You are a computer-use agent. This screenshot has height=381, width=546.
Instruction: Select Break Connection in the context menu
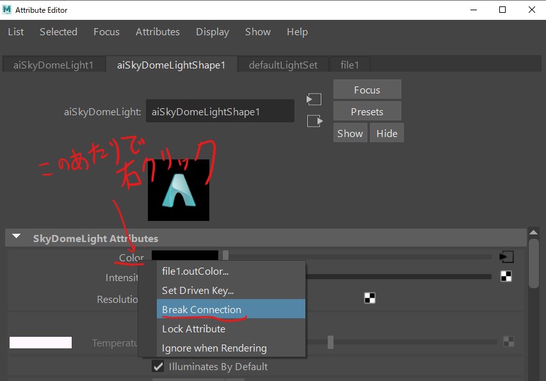231,309
